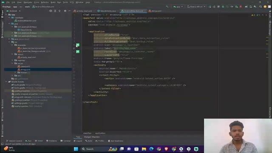Viewport: 272px width, 153px height.
Task: Open the Refactor menu
Action: tap(45, 2)
